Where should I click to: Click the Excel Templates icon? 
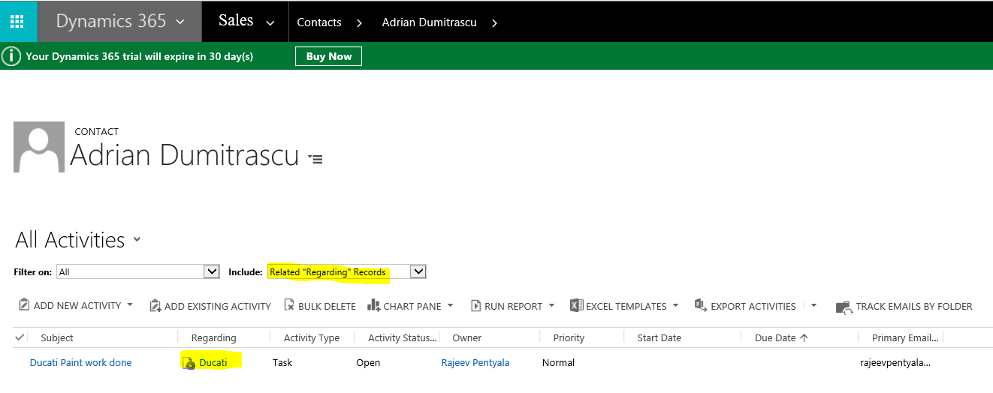pos(576,305)
